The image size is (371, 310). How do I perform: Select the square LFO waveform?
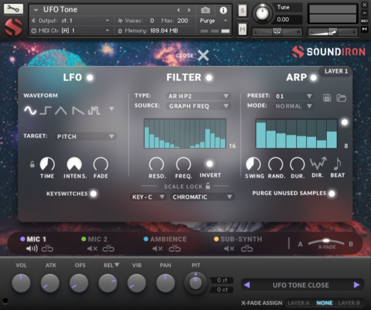(45, 110)
